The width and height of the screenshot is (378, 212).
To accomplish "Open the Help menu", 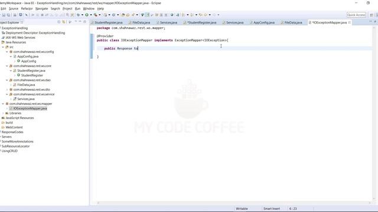I will click(x=100, y=9).
